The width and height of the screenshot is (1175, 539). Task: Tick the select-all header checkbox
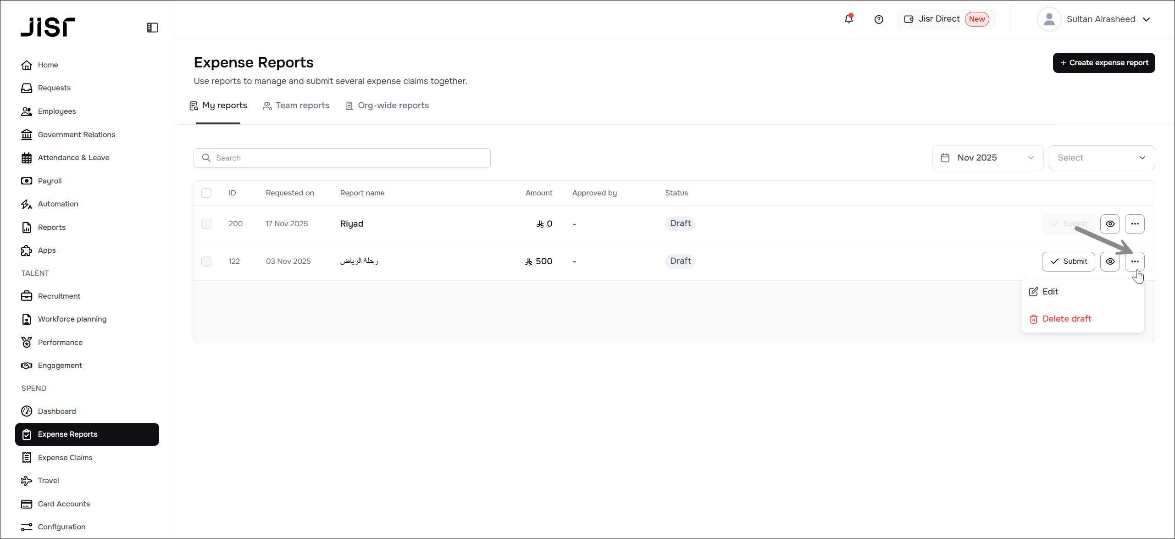click(206, 193)
